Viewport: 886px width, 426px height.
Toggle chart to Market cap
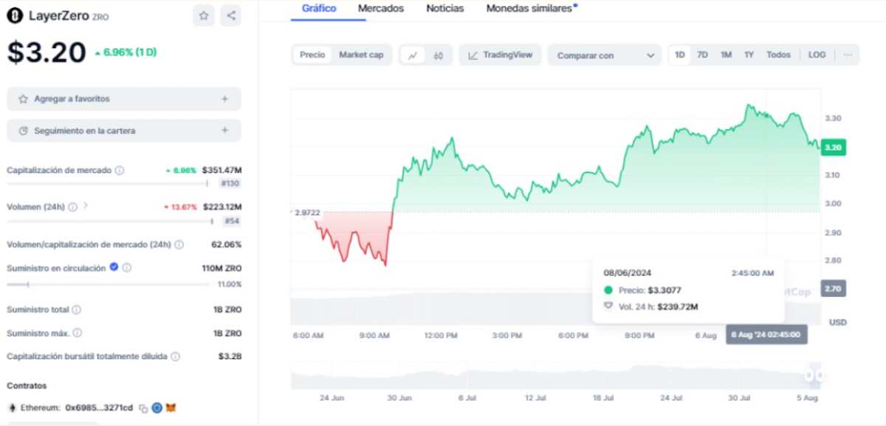click(x=361, y=55)
